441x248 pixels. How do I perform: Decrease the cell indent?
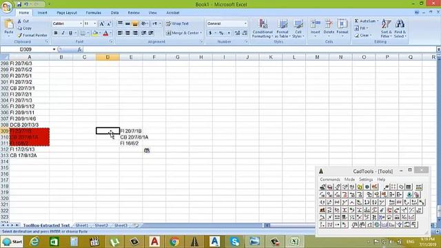pos(144,33)
